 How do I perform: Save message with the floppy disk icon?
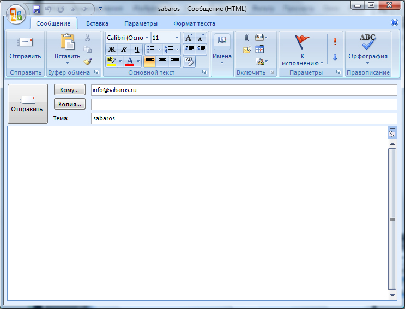(x=37, y=9)
